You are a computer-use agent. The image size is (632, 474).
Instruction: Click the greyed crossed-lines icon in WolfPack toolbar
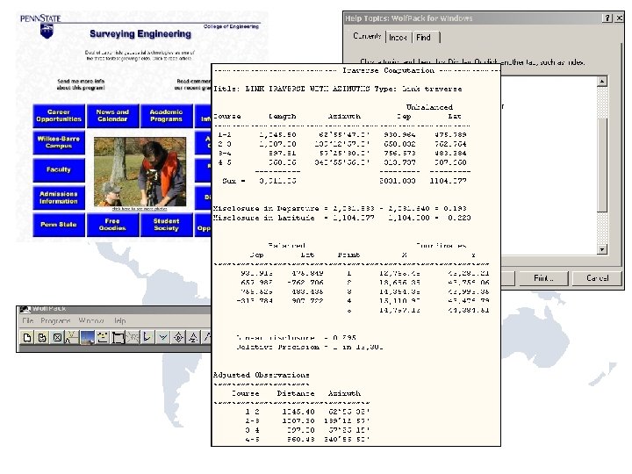pos(133,337)
